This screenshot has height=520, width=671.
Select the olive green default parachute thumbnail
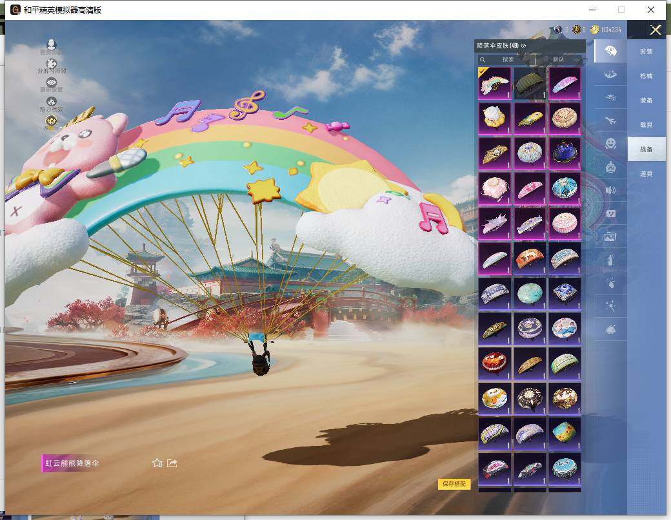[530, 84]
